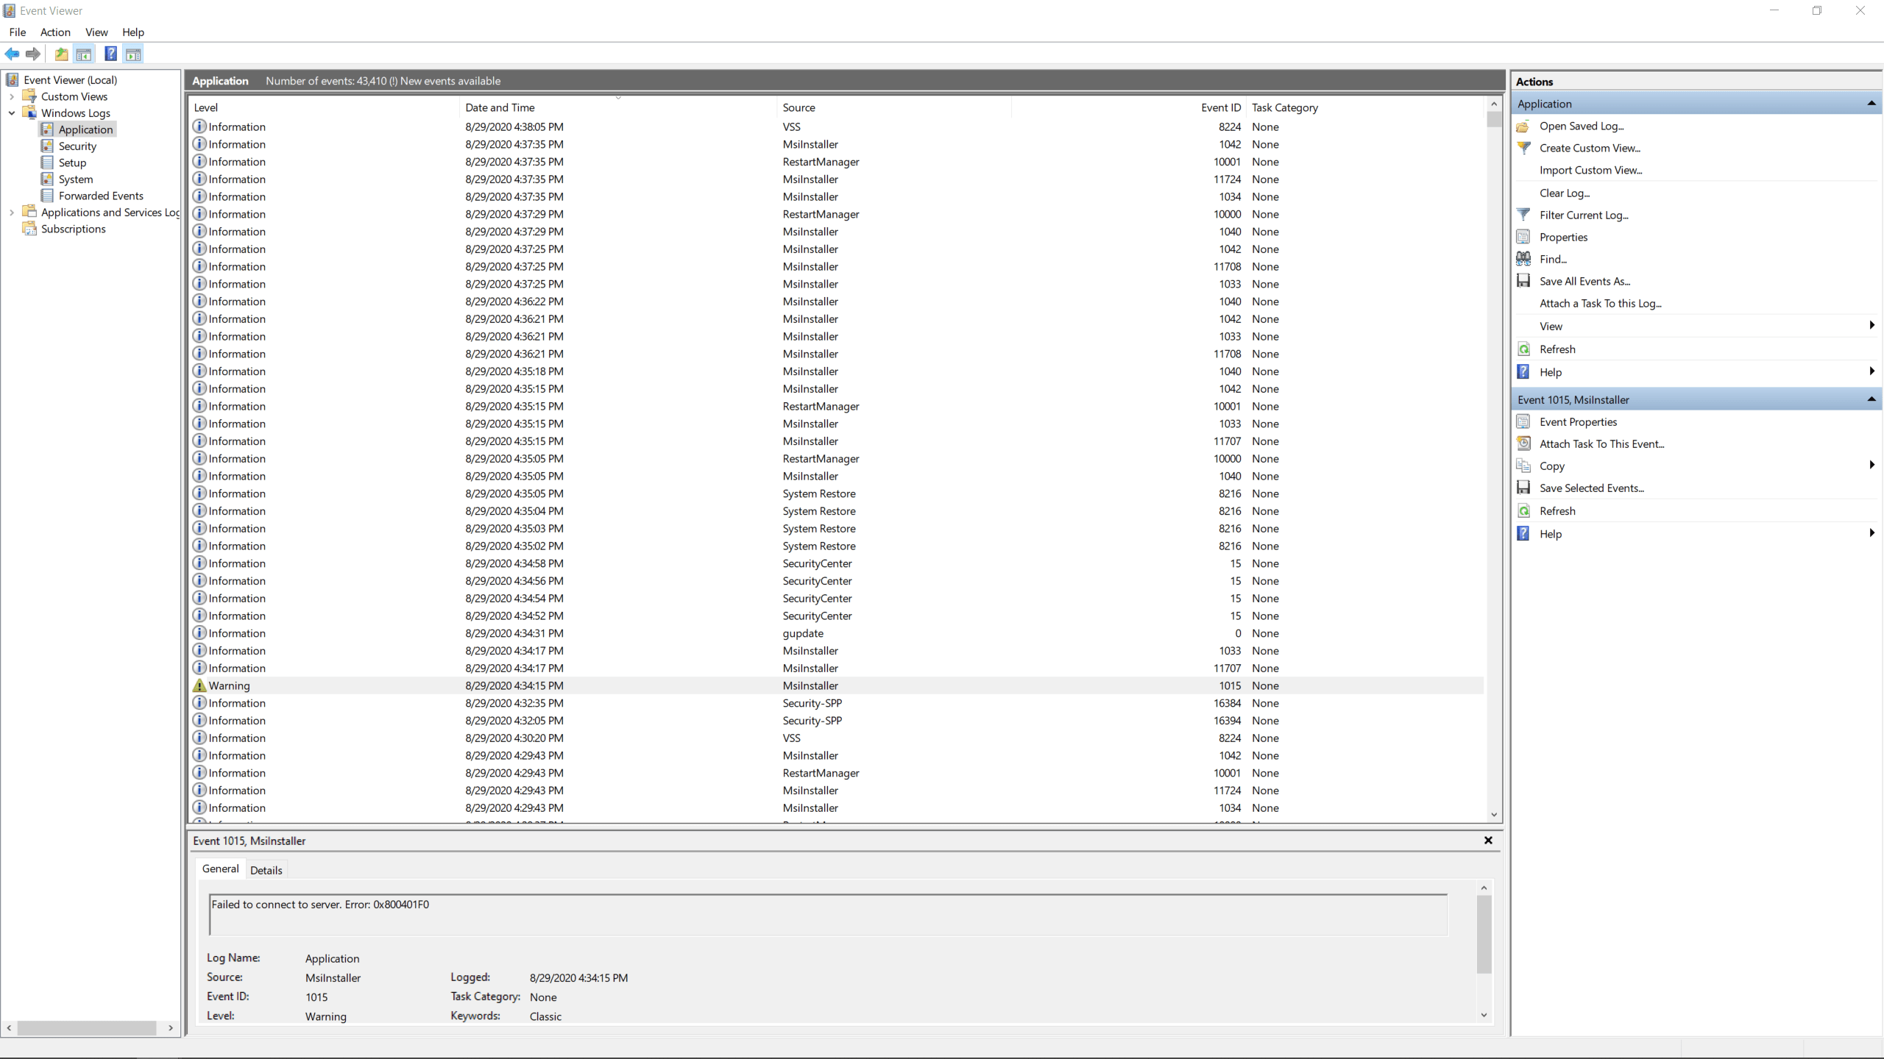Select the System log in the tree
Viewport: 1884px width, 1059px height.
tap(76, 179)
